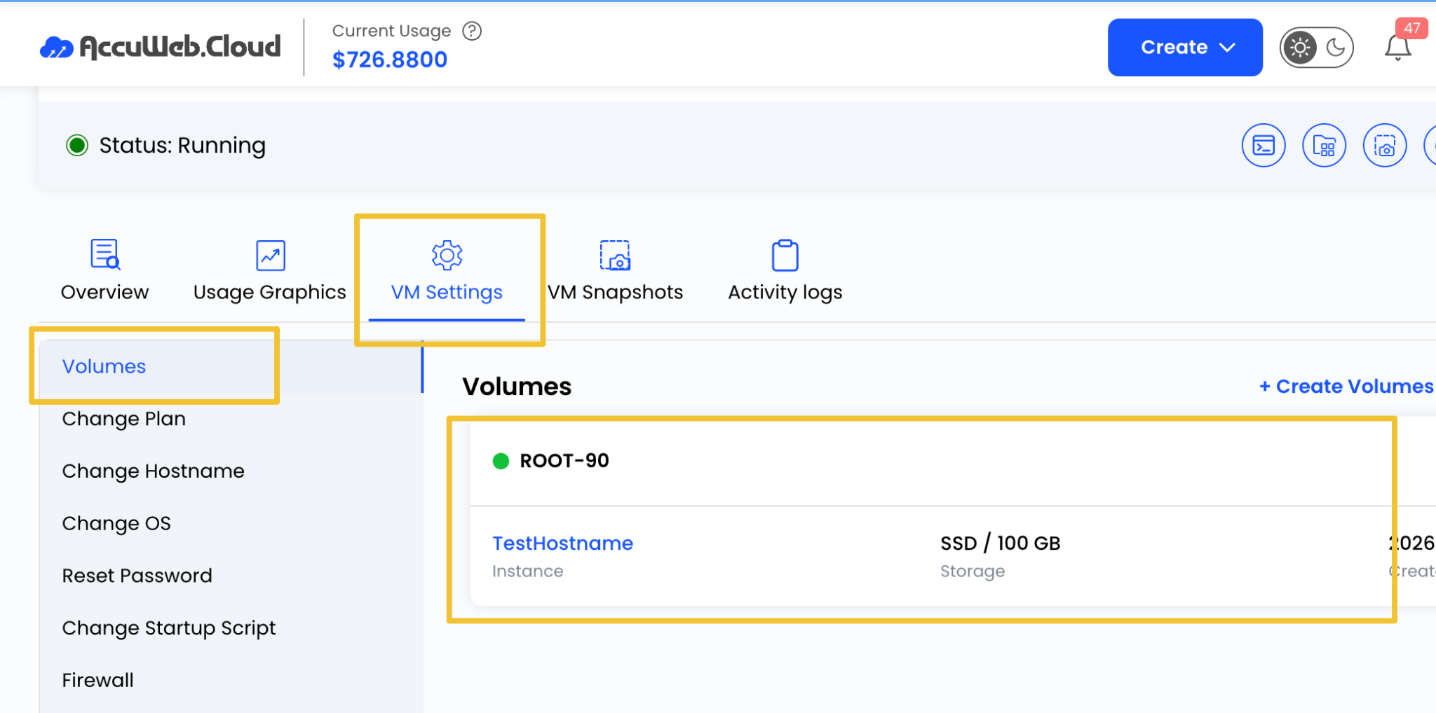Click the ROOT-90 volume name
Image resolution: width=1436 pixels, height=713 pixels.
point(564,460)
